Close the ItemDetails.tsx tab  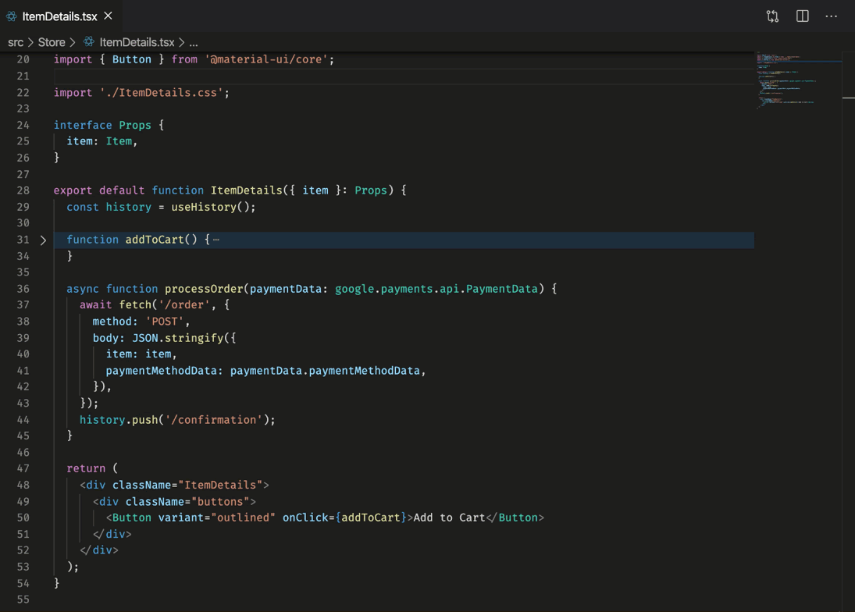(x=109, y=16)
